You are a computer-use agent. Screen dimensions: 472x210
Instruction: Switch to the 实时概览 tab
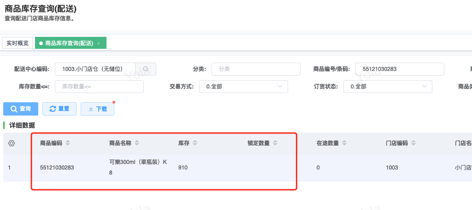pyautogui.click(x=18, y=43)
